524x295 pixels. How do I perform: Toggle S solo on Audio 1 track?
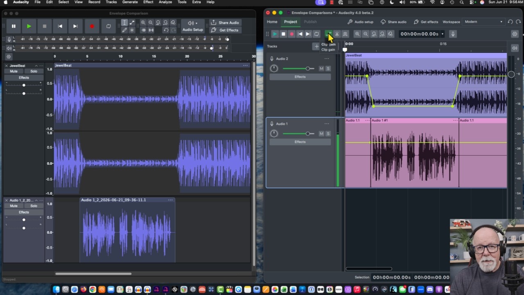(328, 134)
